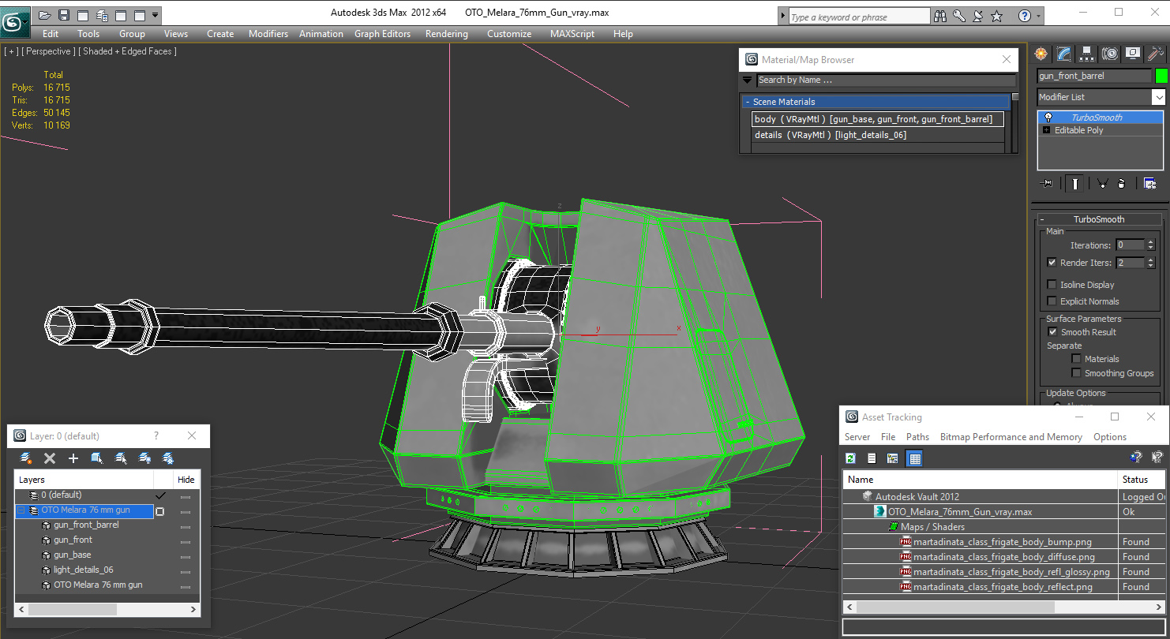Click the Pin Stack icon below modifier stack
Image resolution: width=1170 pixels, height=639 pixels.
click(x=1048, y=183)
